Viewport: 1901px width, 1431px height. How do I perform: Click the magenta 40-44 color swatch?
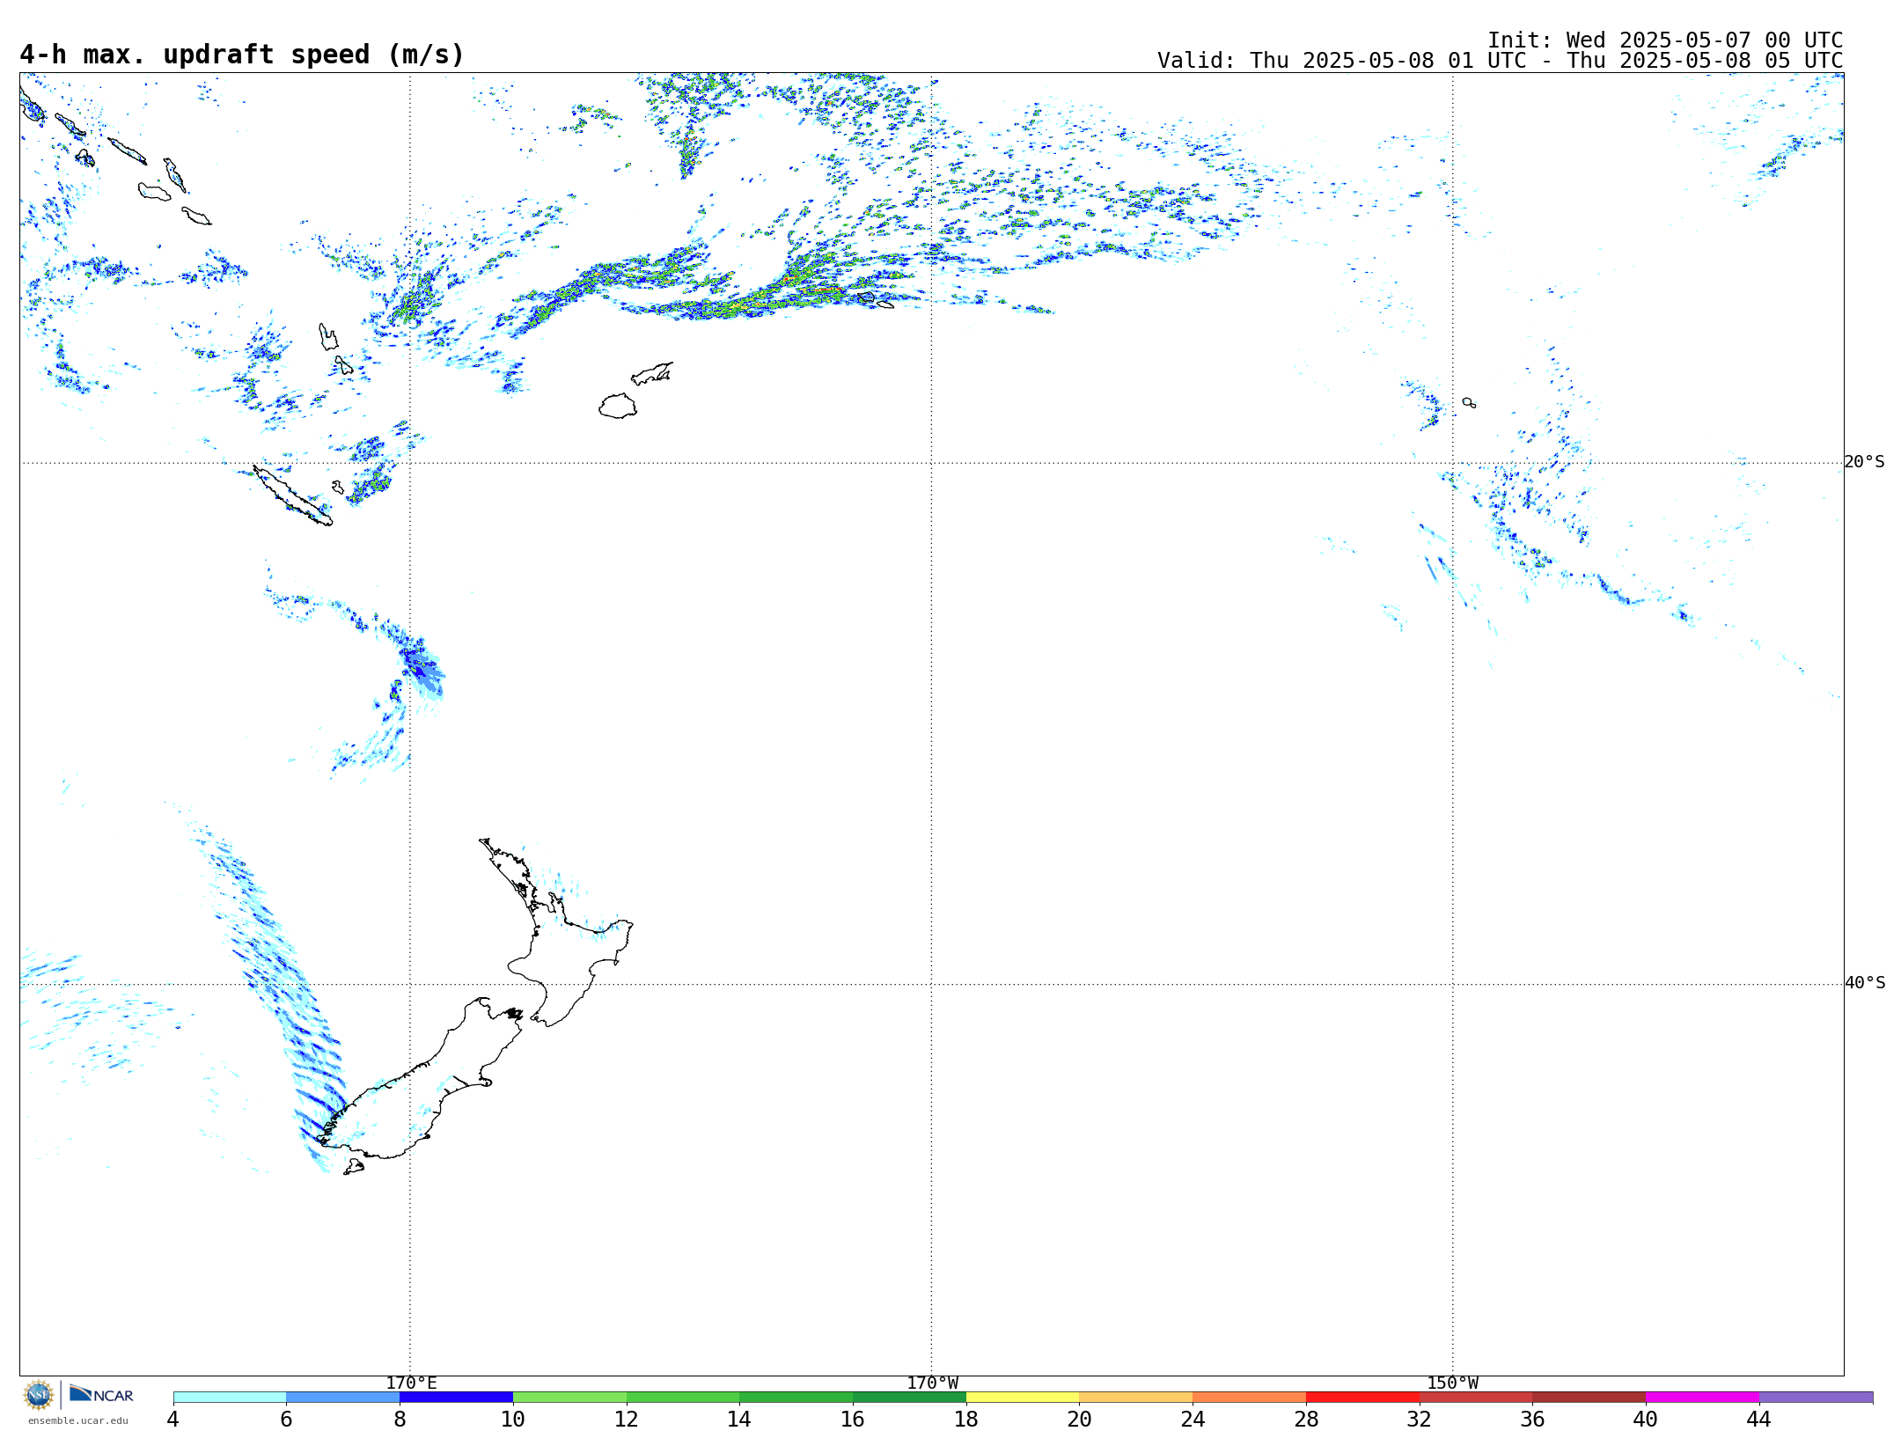tap(1703, 1398)
